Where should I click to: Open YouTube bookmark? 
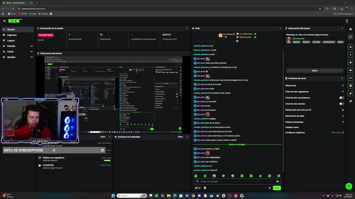tap(22, 14)
